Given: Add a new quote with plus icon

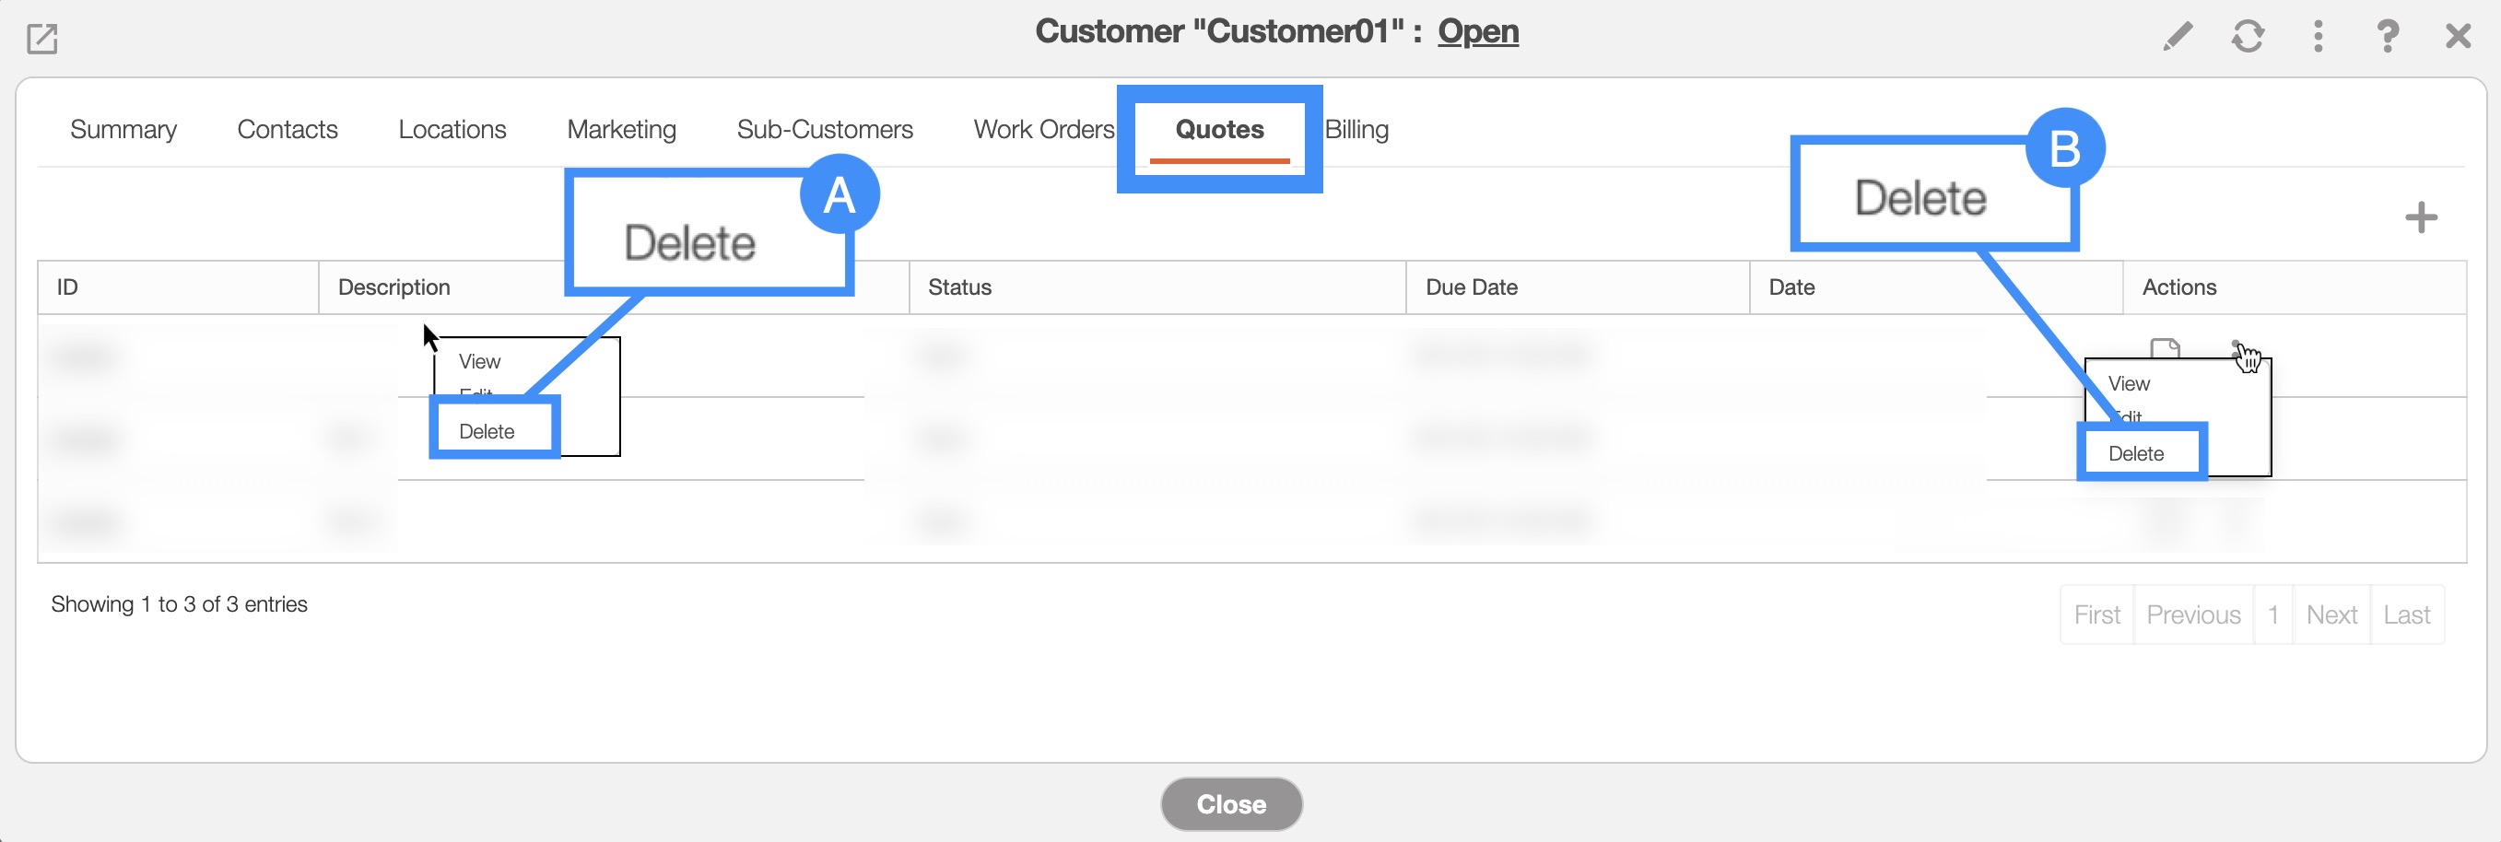Looking at the screenshot, I should tap(2421, 217).
